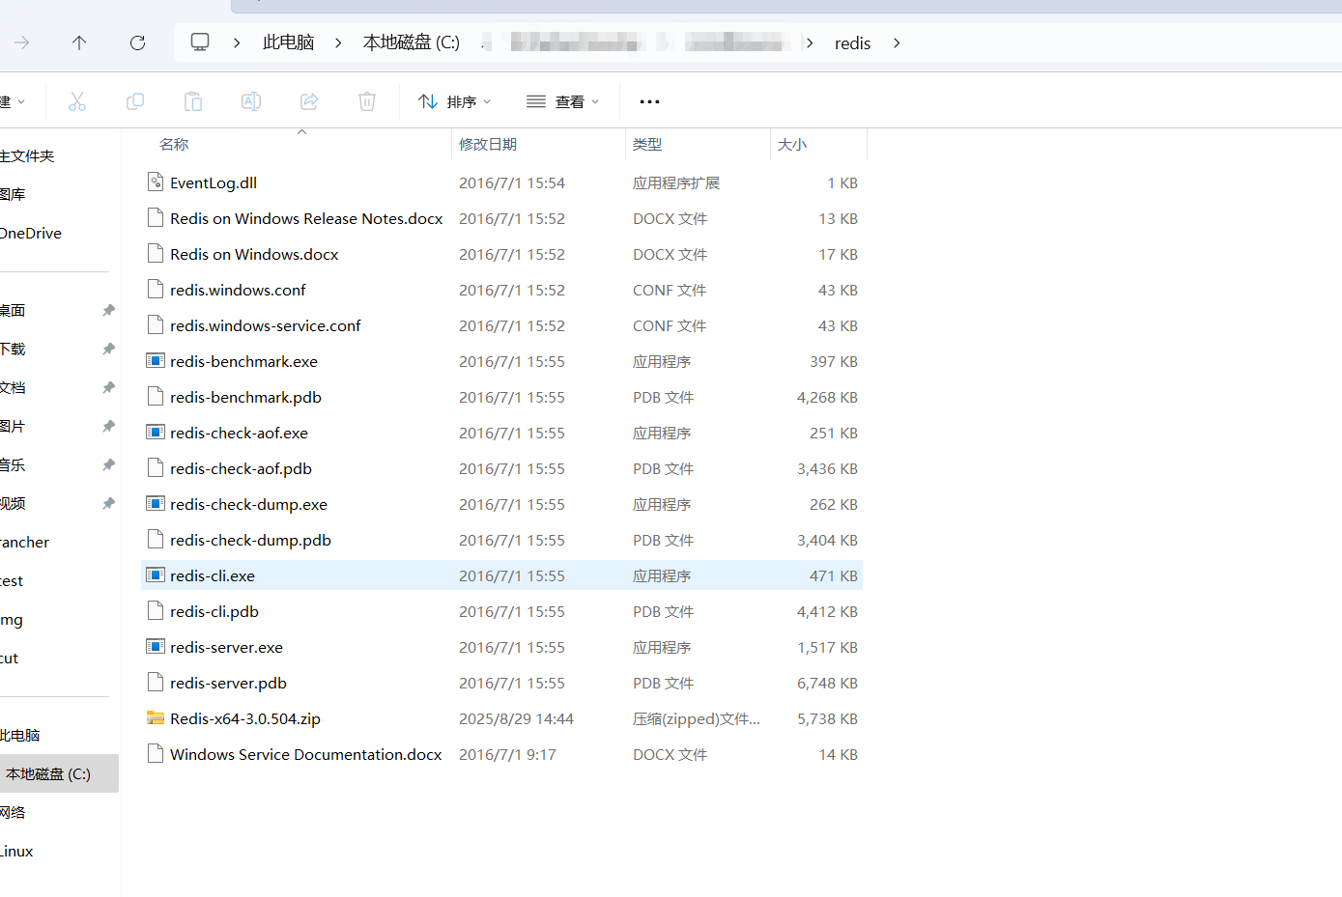This screenshot has width=1342, height=897.
Task: Click the redis-cli.pdb file icon
Action: tap(155, 611)
